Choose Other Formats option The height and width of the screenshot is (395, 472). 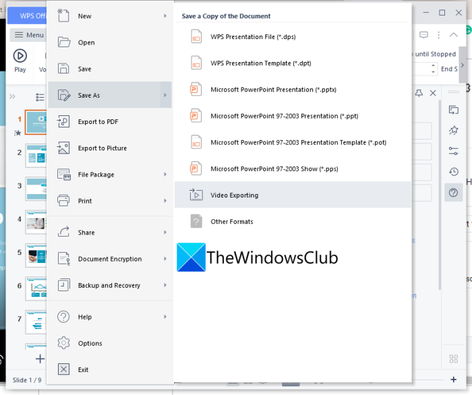293,221
